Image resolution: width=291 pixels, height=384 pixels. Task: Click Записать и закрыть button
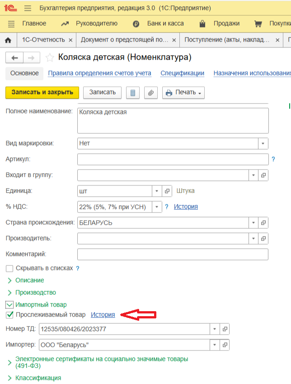click(x=42, y=93)
